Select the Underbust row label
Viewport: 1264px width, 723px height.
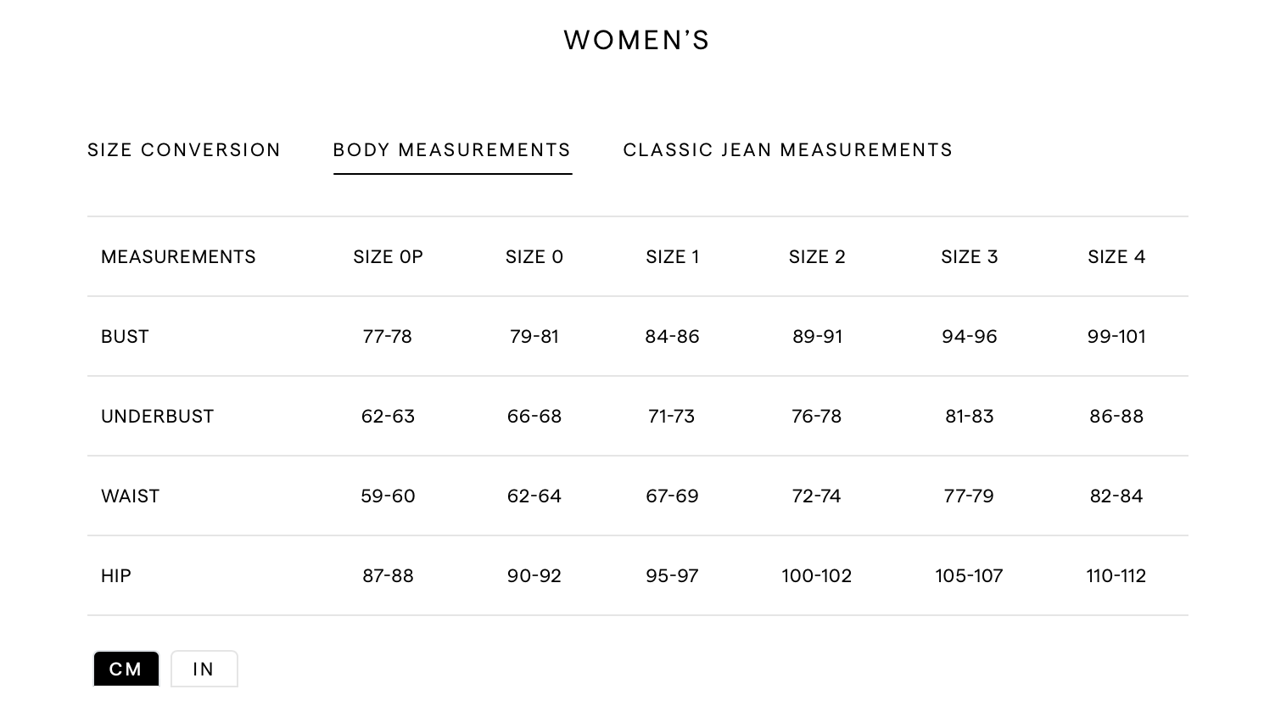point(157,417)
